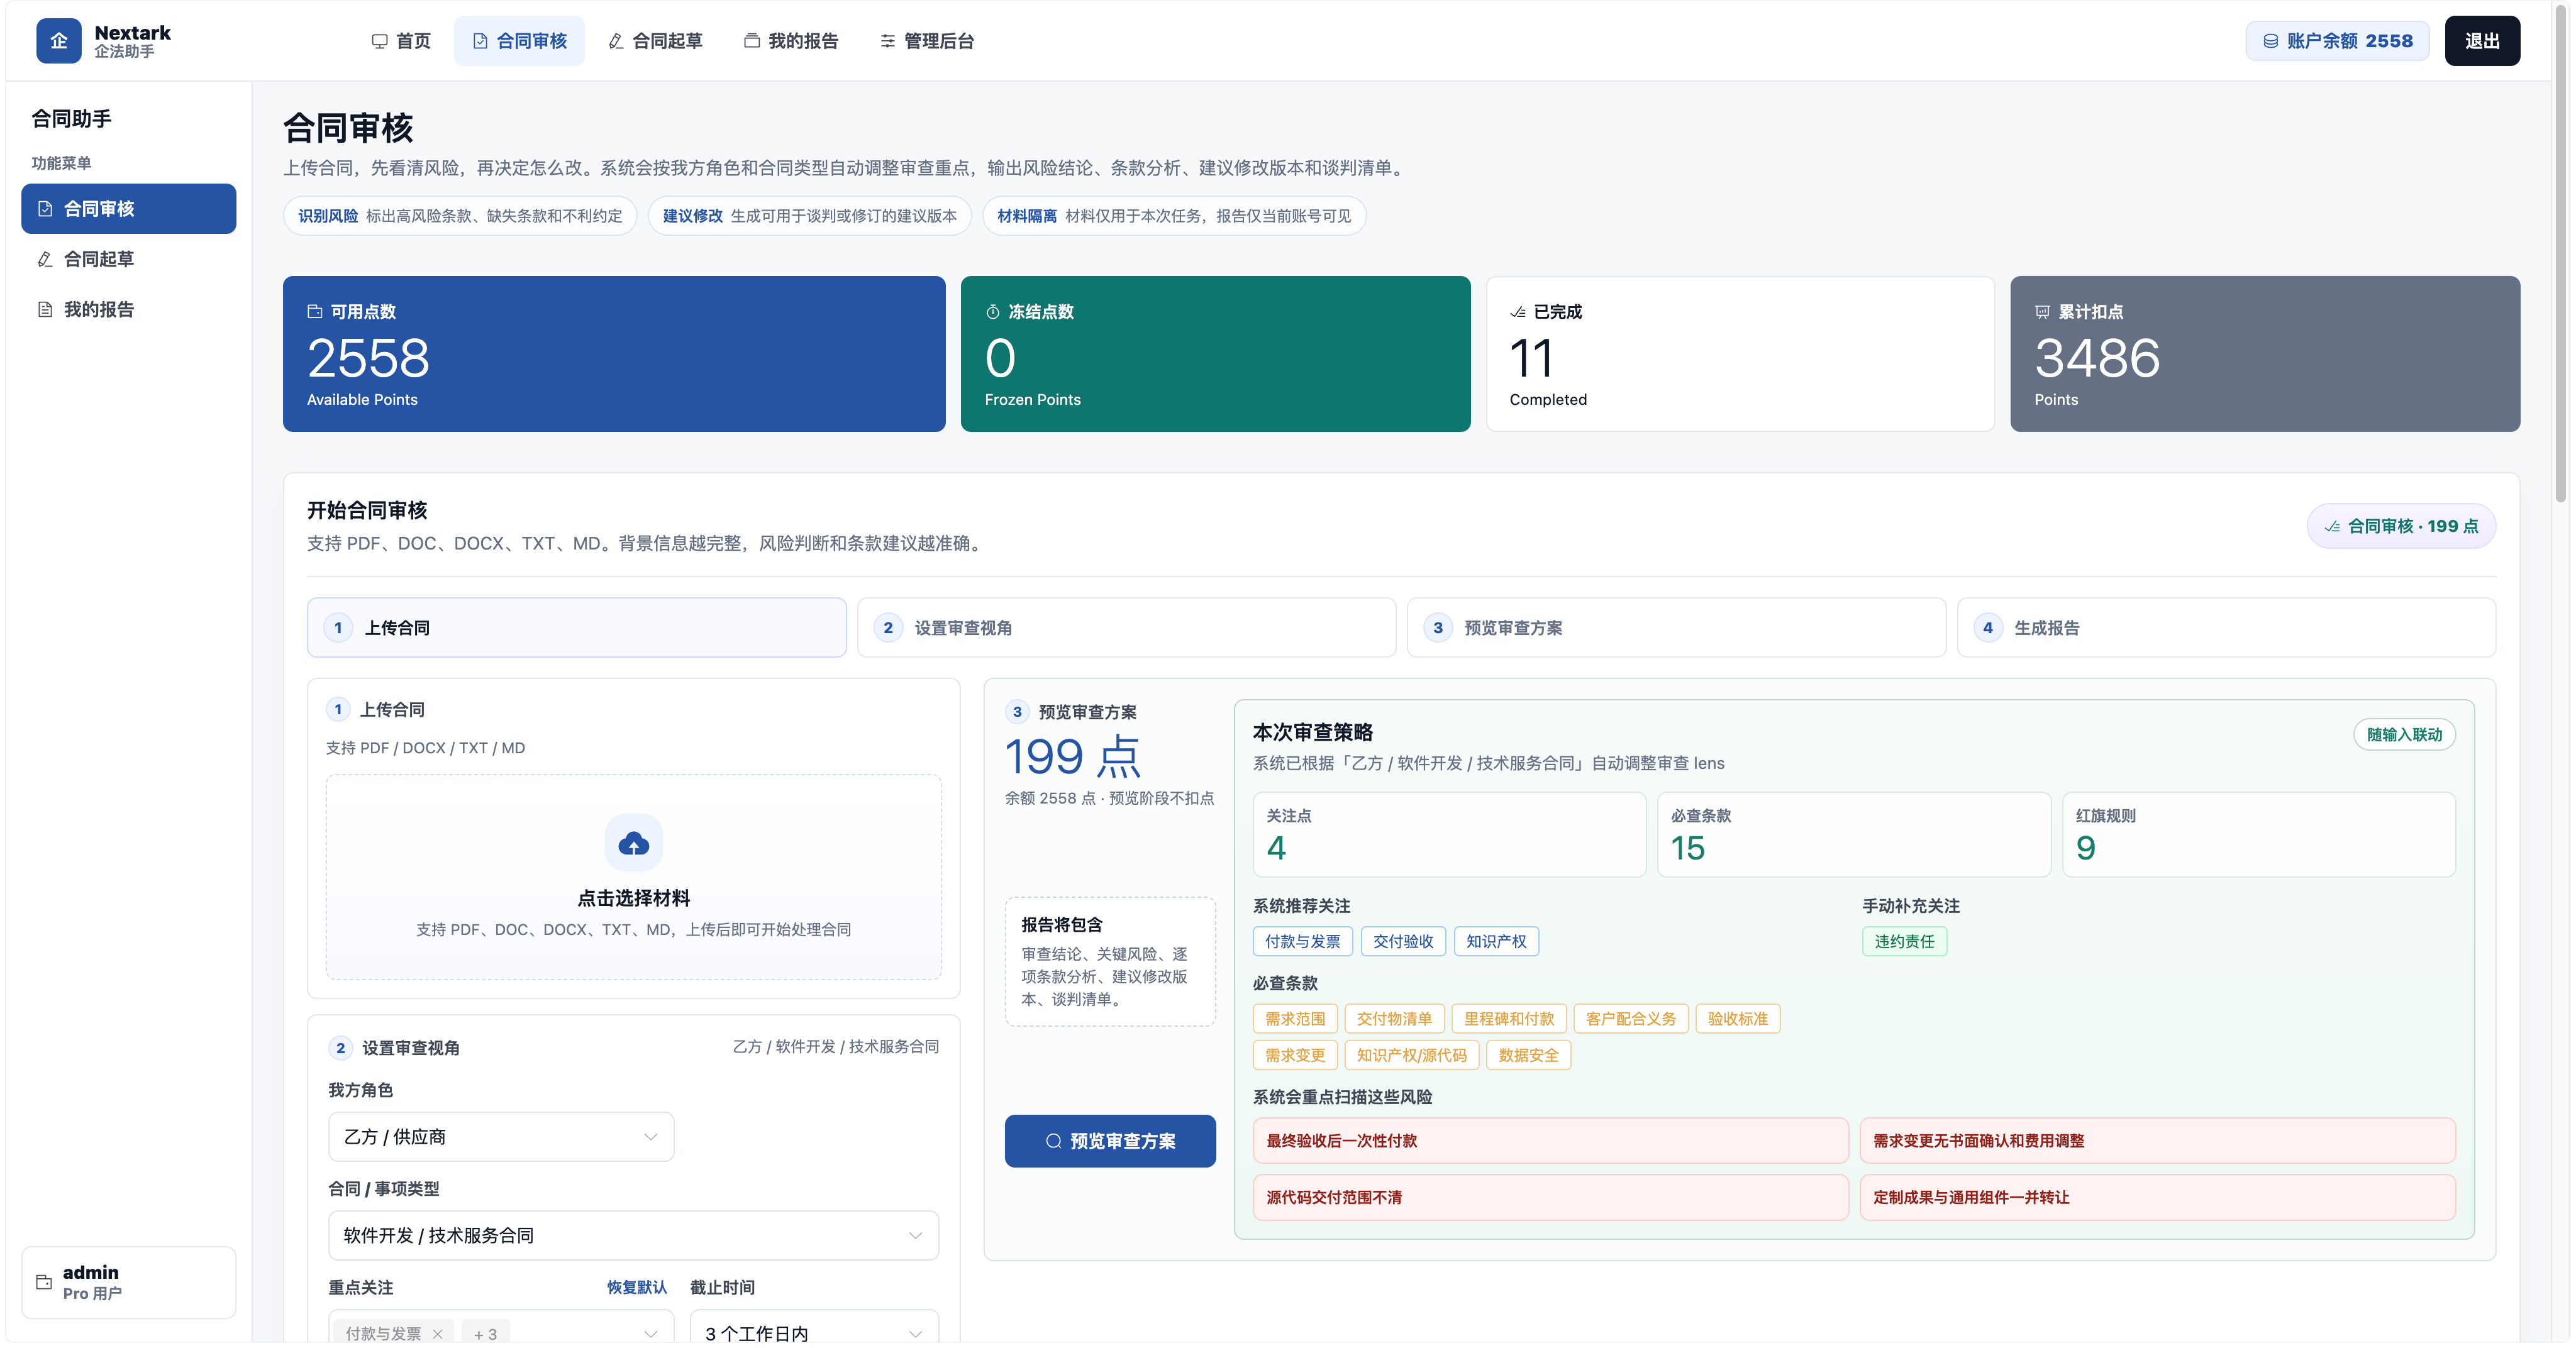This screenshot has height=1348, width=2576.
Task: Click the 知识产权 recommended tag
Action: tap(1495, 942)
